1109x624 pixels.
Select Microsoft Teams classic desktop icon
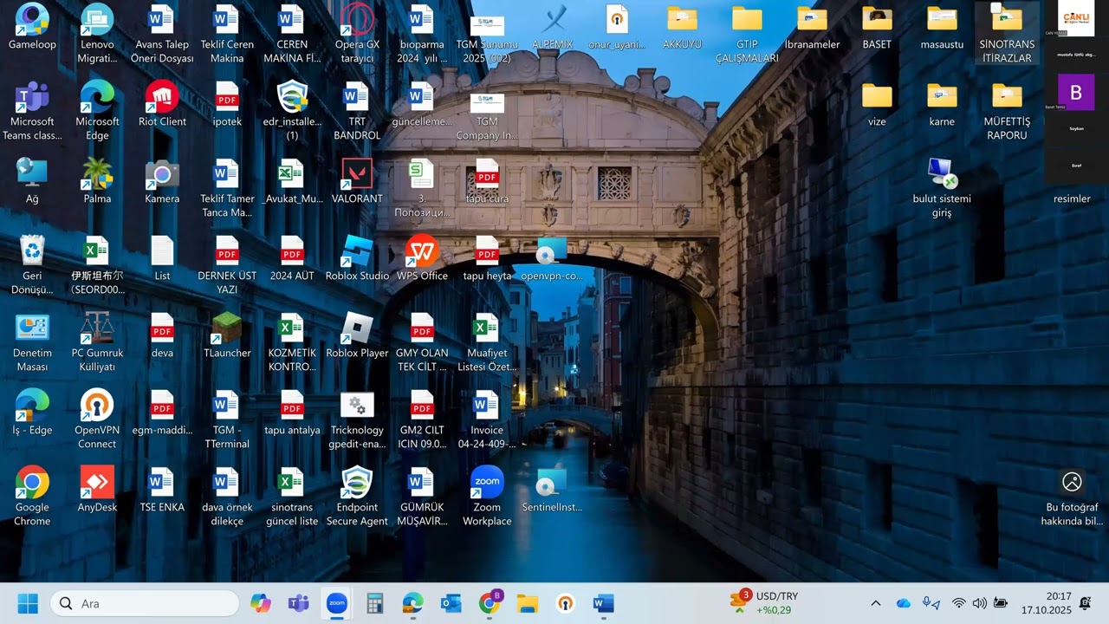tap(32, 112)
